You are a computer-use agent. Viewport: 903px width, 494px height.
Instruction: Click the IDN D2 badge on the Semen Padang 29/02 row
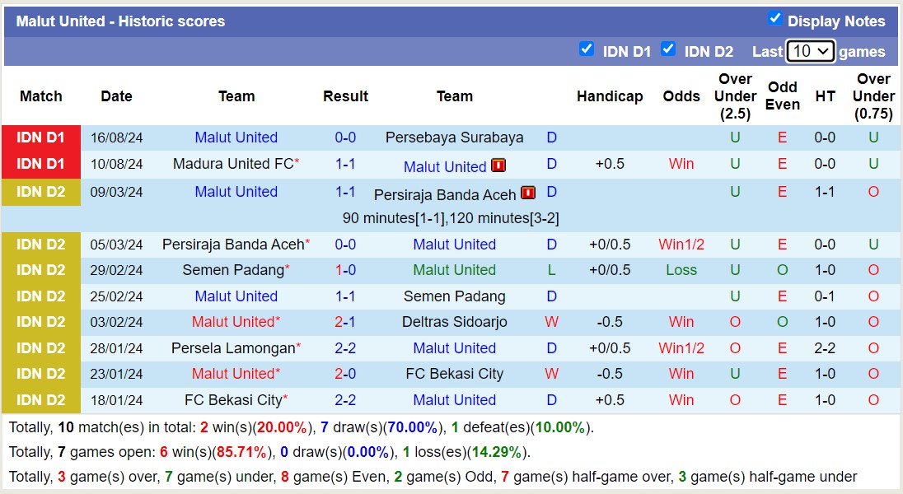click(x=40, y=269)
